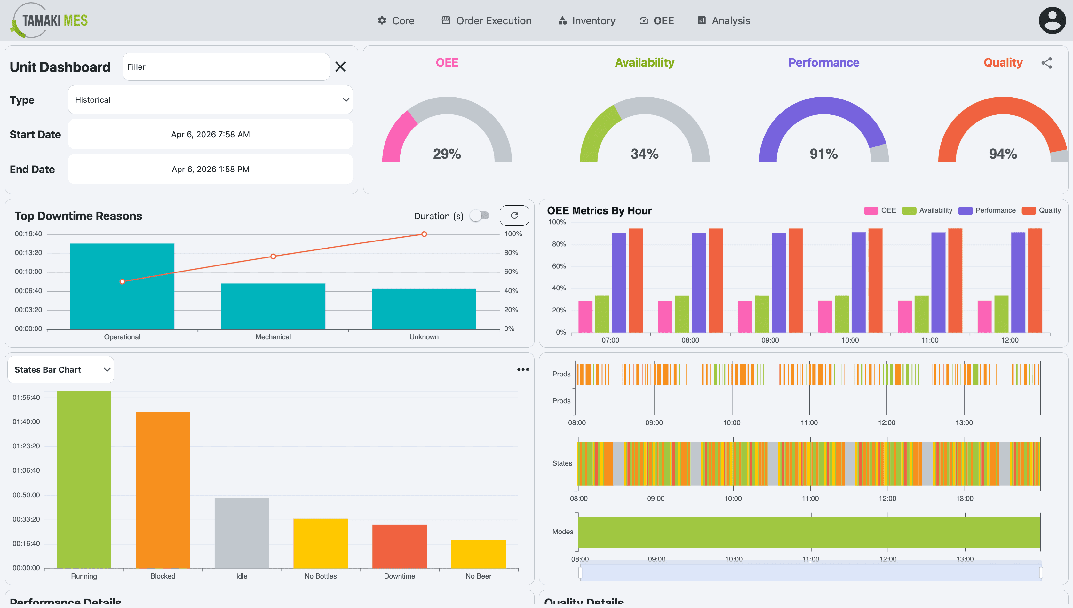Click the Idle state bar
The image size is (1073, 608).
tap(242, 533)
